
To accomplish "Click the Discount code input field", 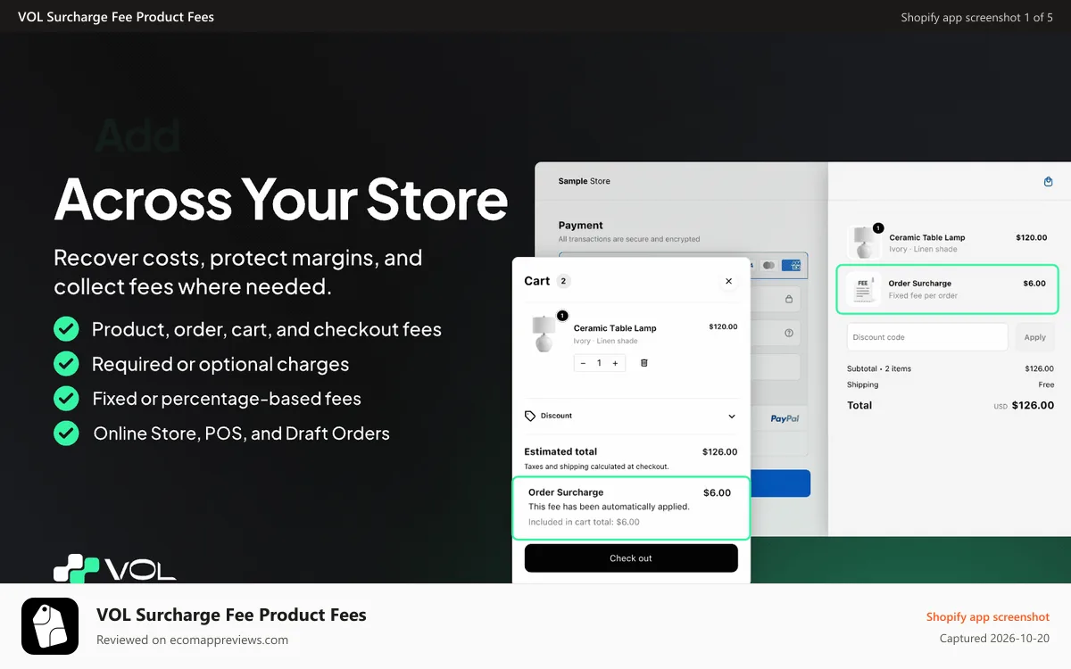I will coord(927,337).
